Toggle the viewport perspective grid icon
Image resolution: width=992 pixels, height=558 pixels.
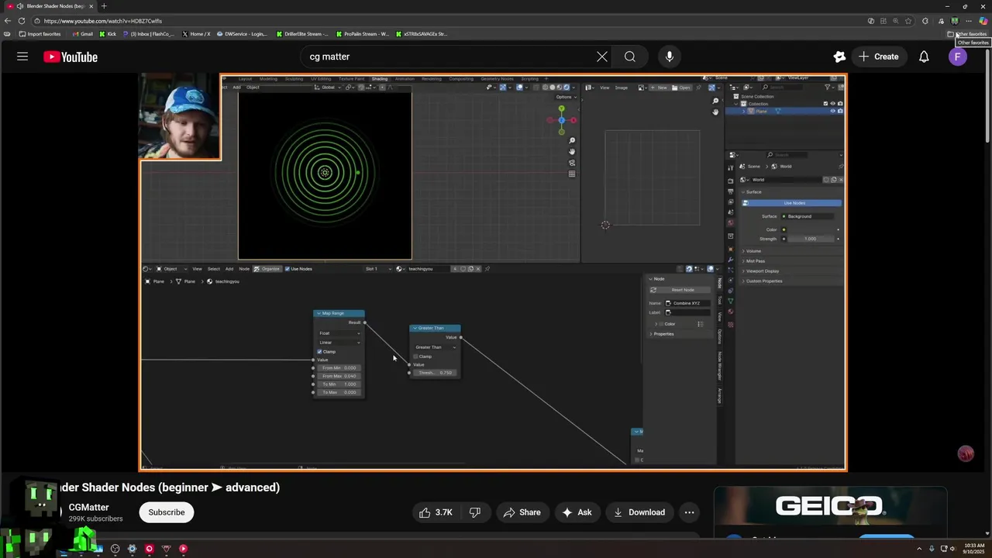tap(572, 174)
